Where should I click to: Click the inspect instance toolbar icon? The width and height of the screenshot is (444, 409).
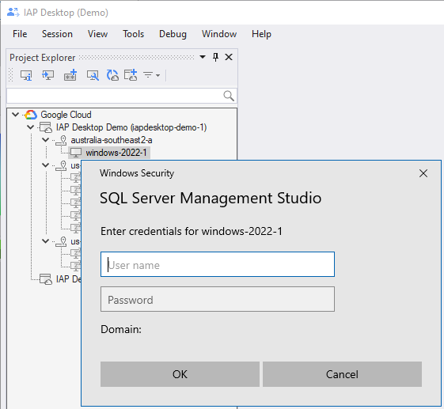click(93, 75)
